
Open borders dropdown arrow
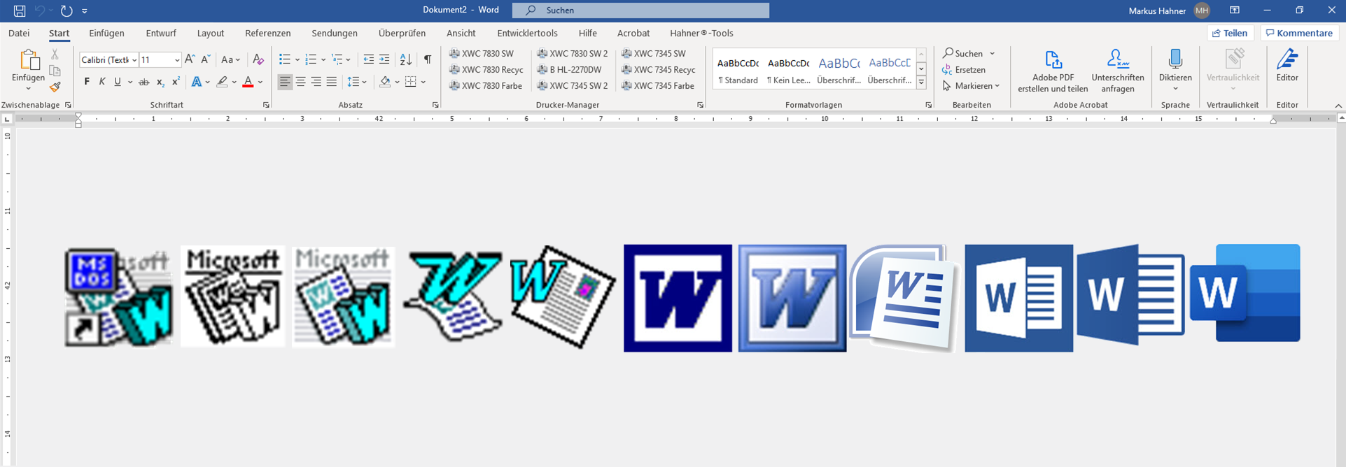pos(423,82)
